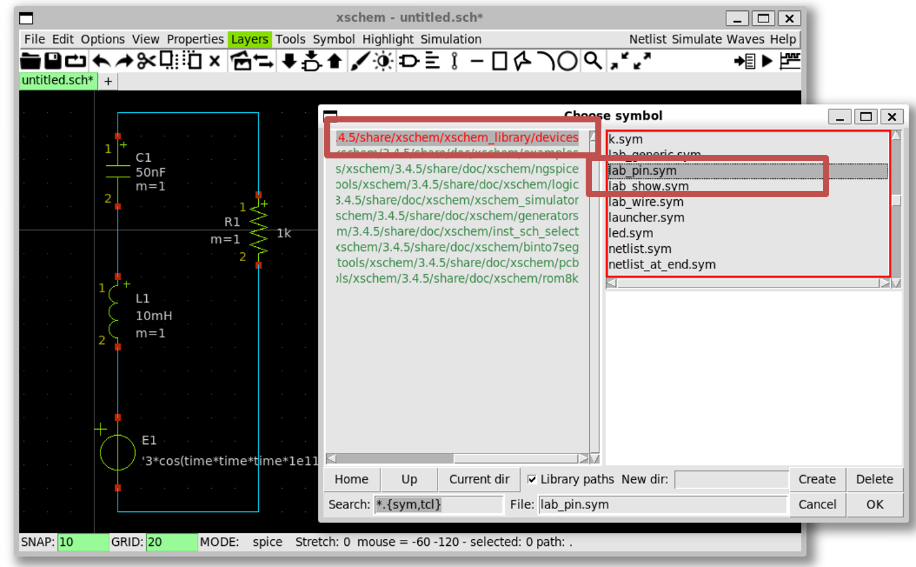Select the magnifier zoom tool
Image resolution: width=916 pixels, height=567 pixels.
click(593, 61)
